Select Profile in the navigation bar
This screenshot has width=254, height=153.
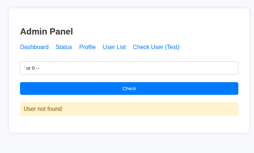tap(87, 47)
